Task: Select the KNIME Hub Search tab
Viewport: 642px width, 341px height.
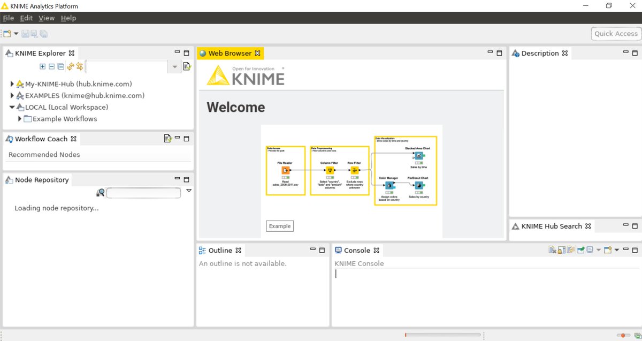Action: pos(552,226)
